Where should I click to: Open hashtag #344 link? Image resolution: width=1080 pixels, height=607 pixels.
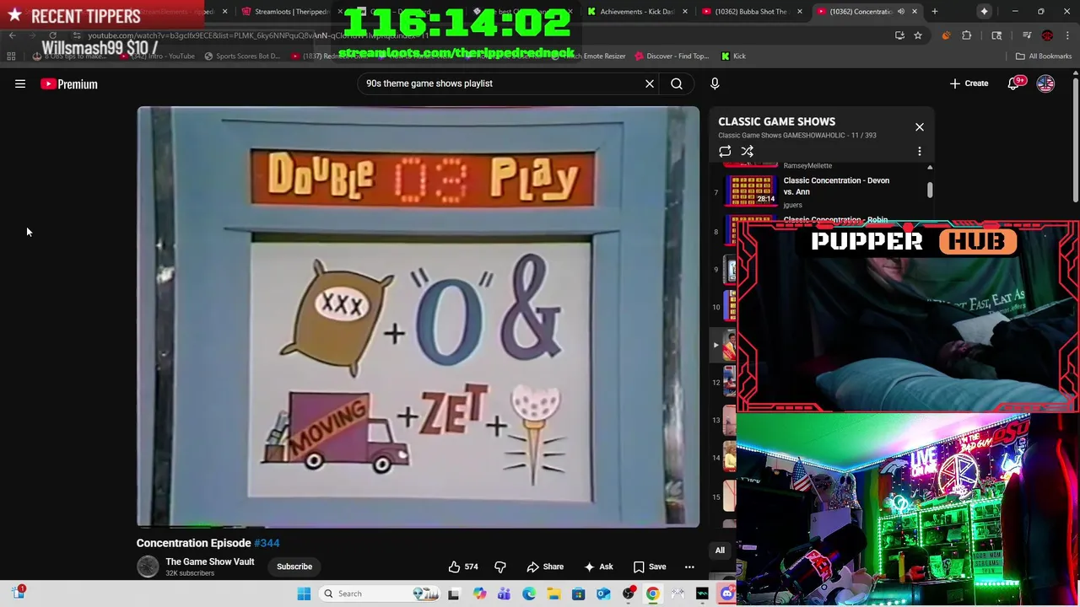[267, 543]
